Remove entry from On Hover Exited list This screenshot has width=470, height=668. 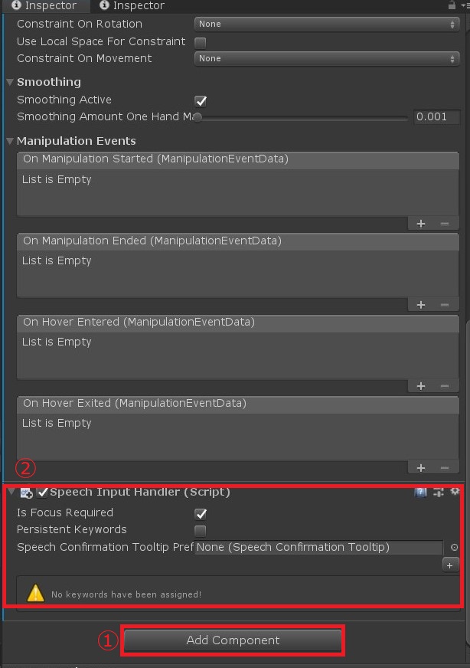(445, 468)
